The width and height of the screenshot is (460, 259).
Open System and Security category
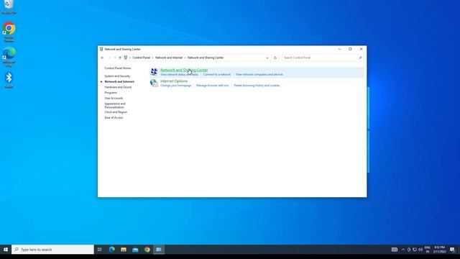click(117, 76)
